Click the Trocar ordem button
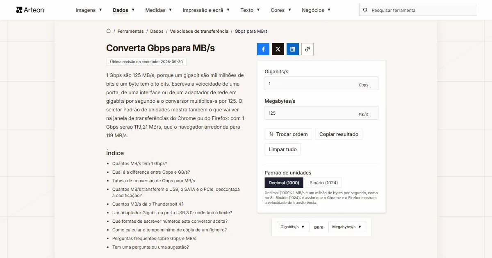This screenshot has width=492, height=258. 288,134
